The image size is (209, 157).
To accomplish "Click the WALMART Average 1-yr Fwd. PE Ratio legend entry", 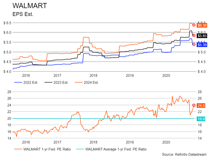I will pos(111,149).
